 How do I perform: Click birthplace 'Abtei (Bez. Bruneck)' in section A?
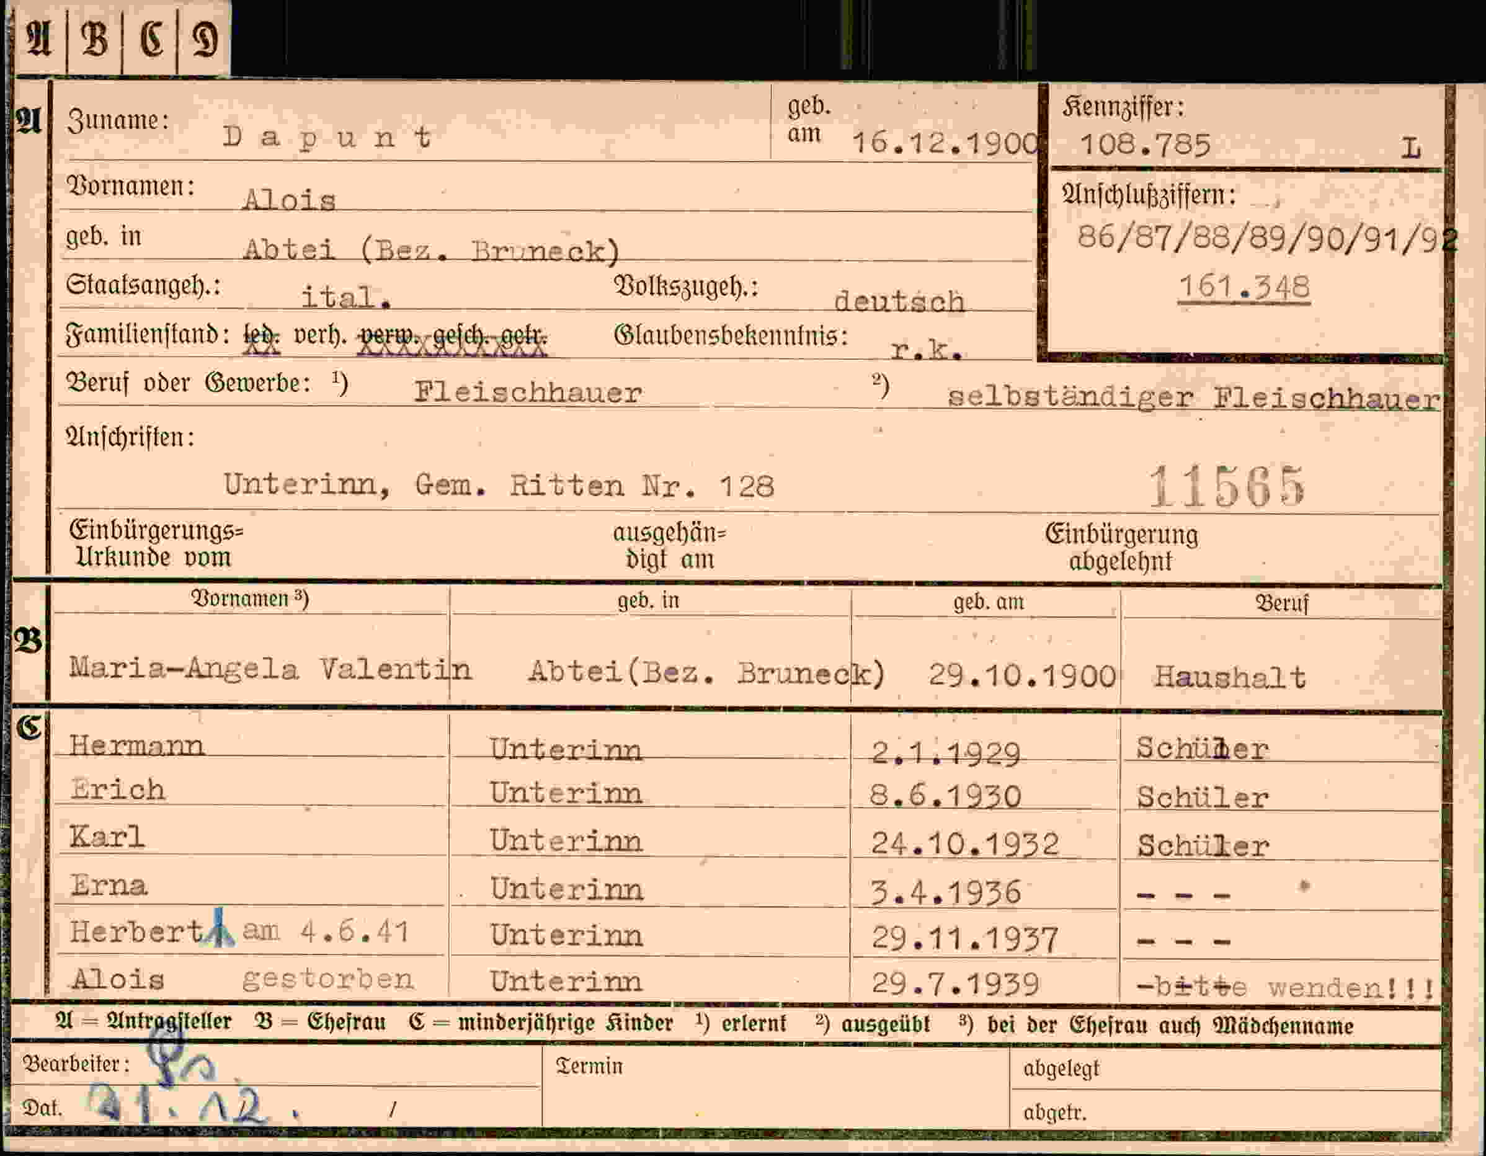(432, 251)
